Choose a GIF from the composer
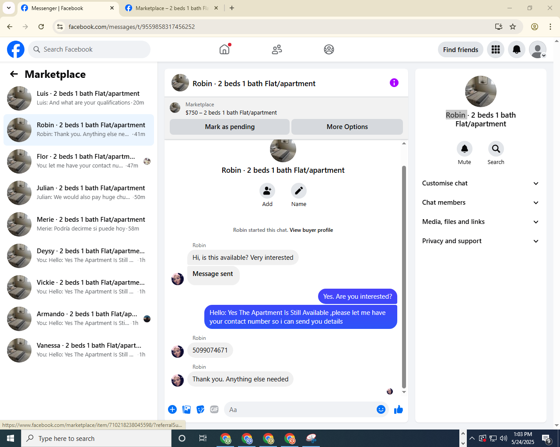 pos(214,409)
